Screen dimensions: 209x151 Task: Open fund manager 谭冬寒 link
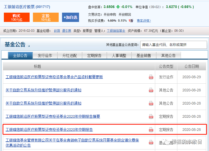[x=66, y=31]
